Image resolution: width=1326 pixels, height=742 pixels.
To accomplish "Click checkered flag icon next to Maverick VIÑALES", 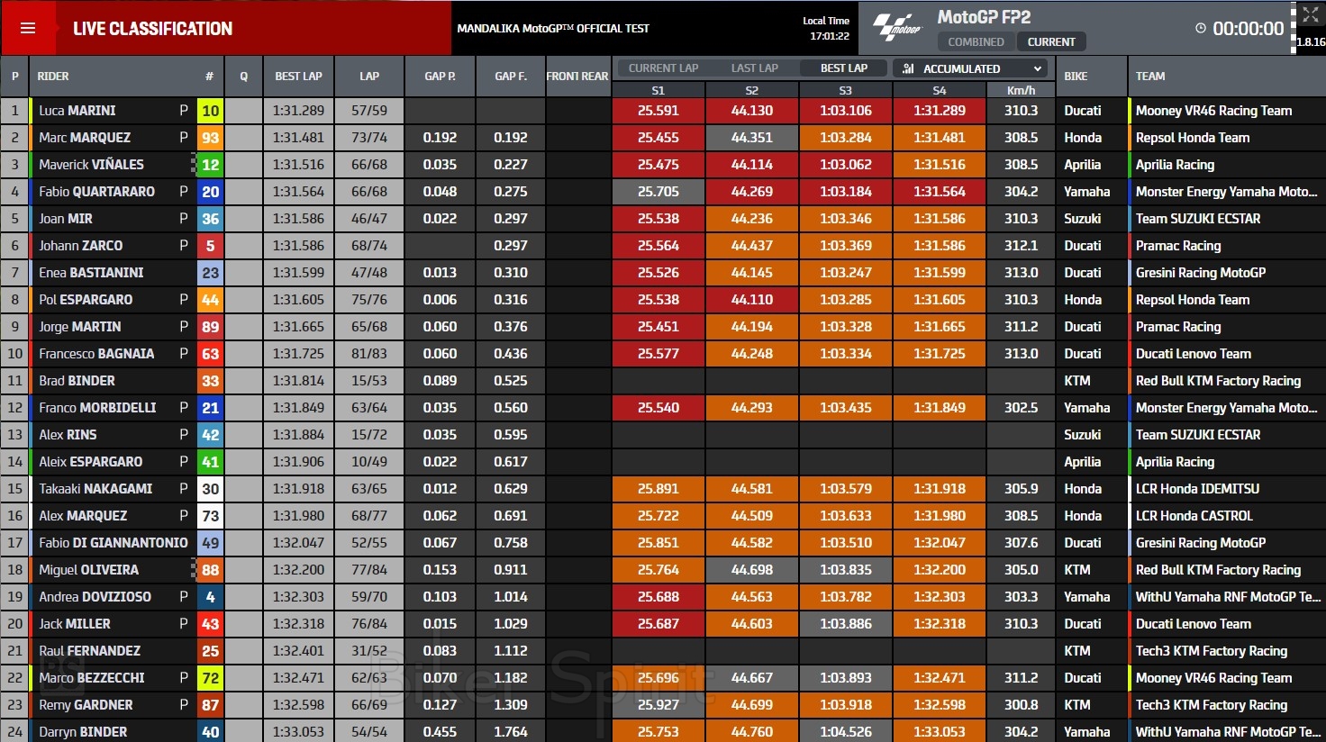I will tap(194, 165).
